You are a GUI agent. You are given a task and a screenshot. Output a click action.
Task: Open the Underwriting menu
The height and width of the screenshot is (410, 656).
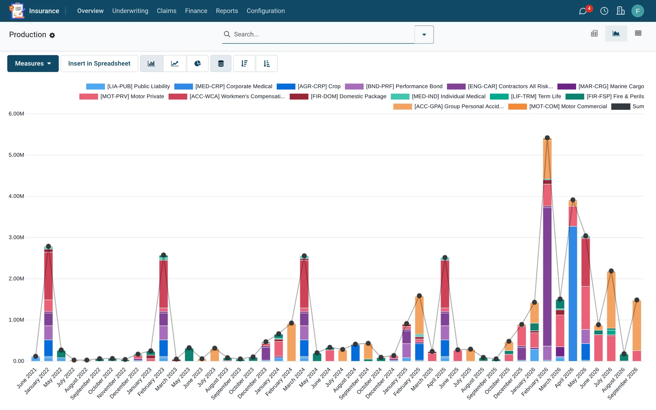point(130,11)
